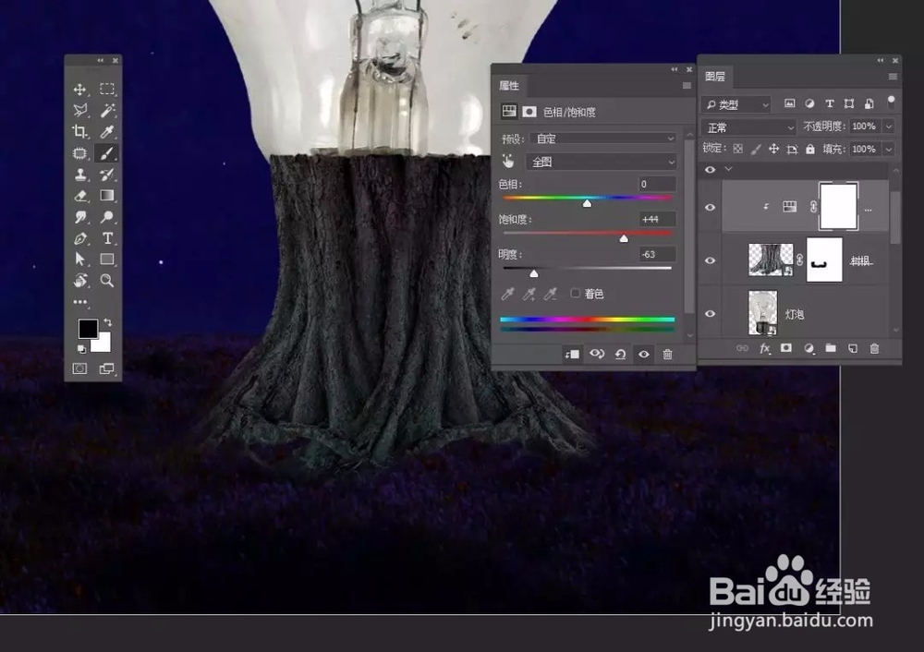924x652 pixels.
Task: Select the Rectangular Marquee tool
Action: (106, 89)
